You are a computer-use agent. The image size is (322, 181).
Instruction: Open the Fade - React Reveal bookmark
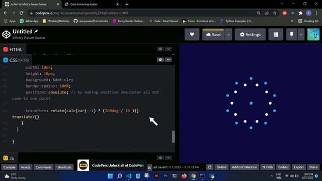[164, 21]
